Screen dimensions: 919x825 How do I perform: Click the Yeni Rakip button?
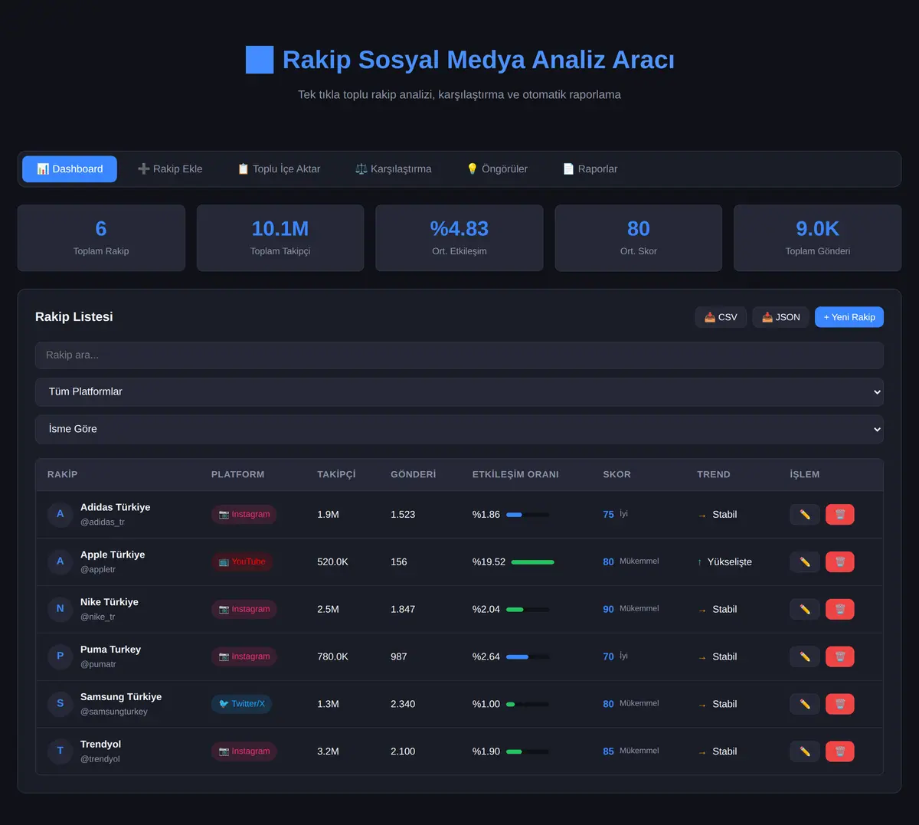(849, 317)
